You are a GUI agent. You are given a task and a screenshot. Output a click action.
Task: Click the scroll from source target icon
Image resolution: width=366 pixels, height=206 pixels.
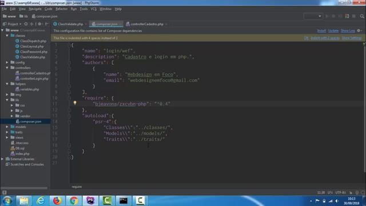click(26, 24)
